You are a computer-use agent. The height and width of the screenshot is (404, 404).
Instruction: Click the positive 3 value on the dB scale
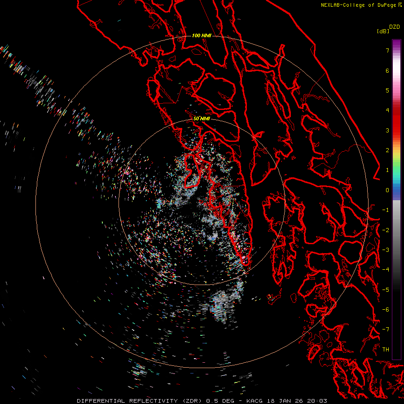point(387,130)
